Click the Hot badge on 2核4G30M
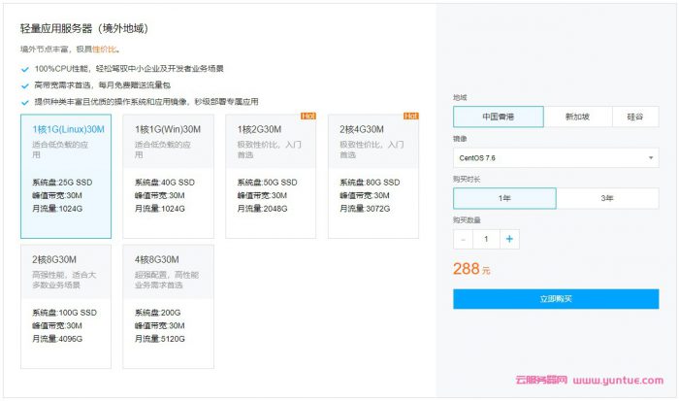This screenshot has height=401, width=679. click(411, 116)
